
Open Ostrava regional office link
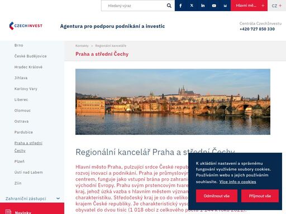(x=21, y=121)
